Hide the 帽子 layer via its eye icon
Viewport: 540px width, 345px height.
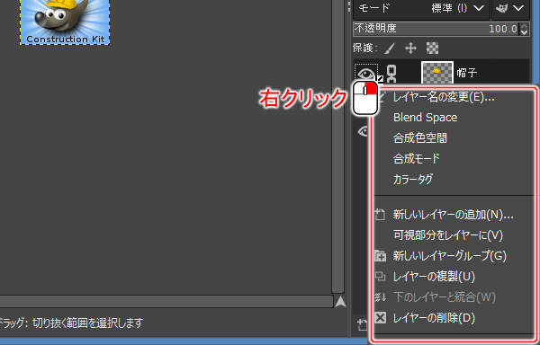[365, 73]
